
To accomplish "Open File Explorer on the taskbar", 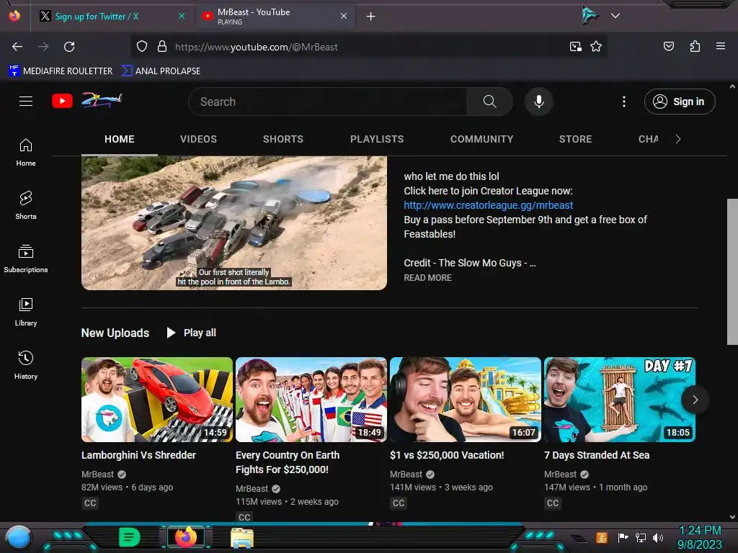I will point(242,538).
